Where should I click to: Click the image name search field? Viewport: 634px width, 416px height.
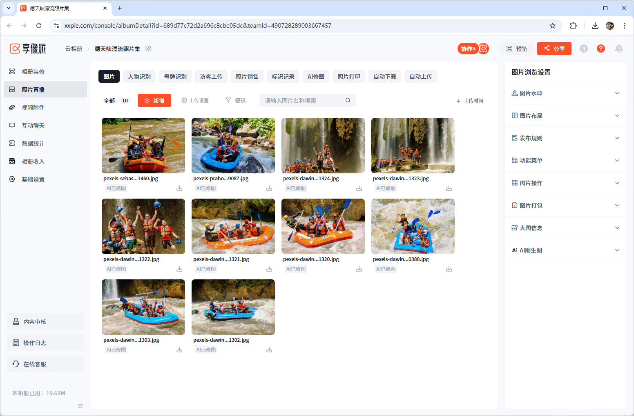click(x=302, y=100)
